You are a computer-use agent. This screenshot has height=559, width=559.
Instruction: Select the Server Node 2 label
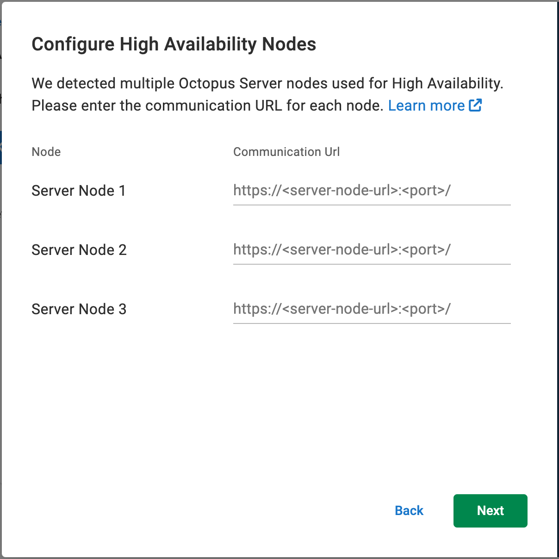coord(79,250)
